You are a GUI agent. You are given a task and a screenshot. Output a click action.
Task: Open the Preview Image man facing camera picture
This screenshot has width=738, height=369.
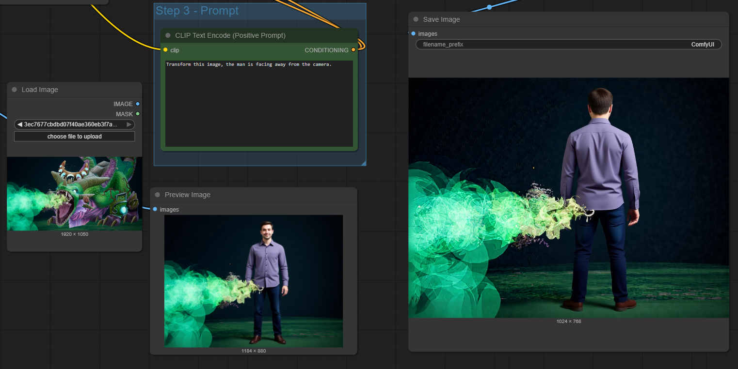[x=254, y=281]
